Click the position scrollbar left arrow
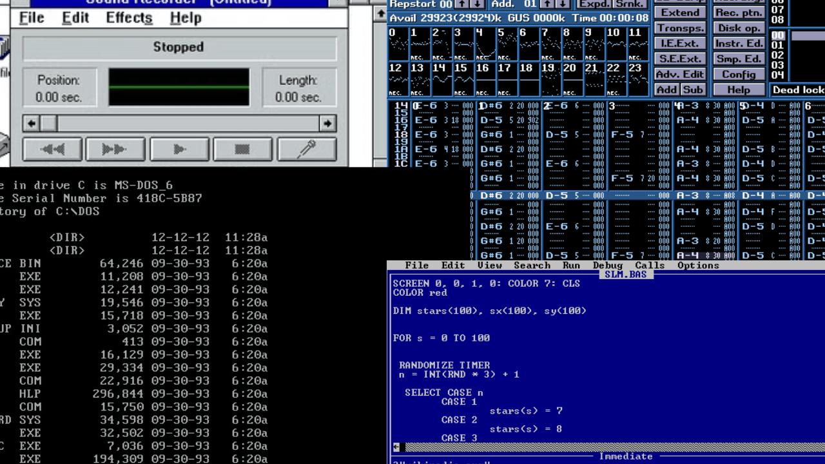825x464 pixels. point(31,123)
